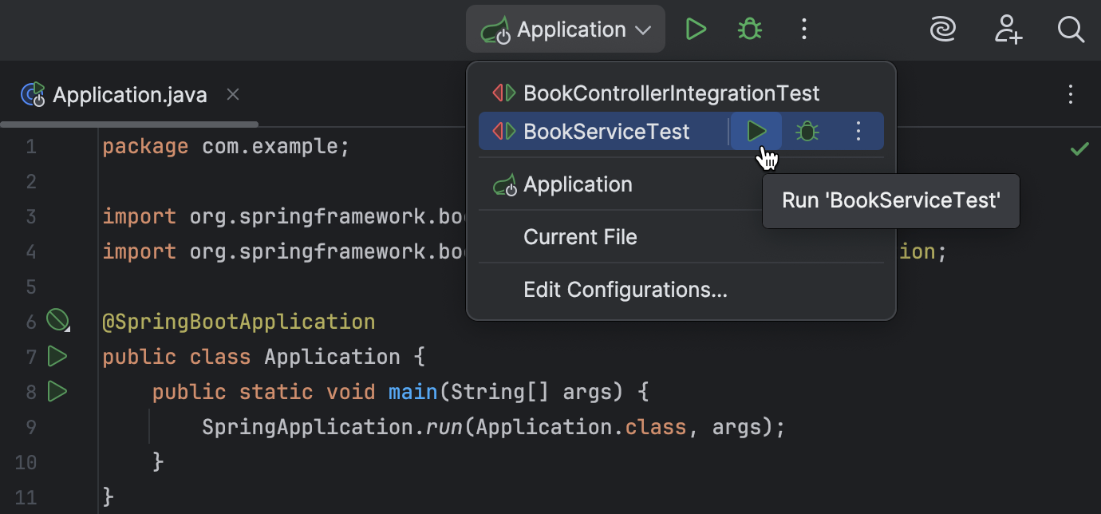Run the Application configuration
The width and height of the screenshot is (1101, 514).
696,29
